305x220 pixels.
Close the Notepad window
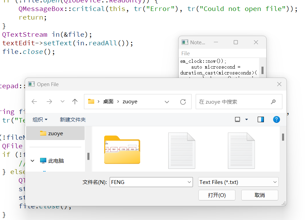[x=256, y=42]
